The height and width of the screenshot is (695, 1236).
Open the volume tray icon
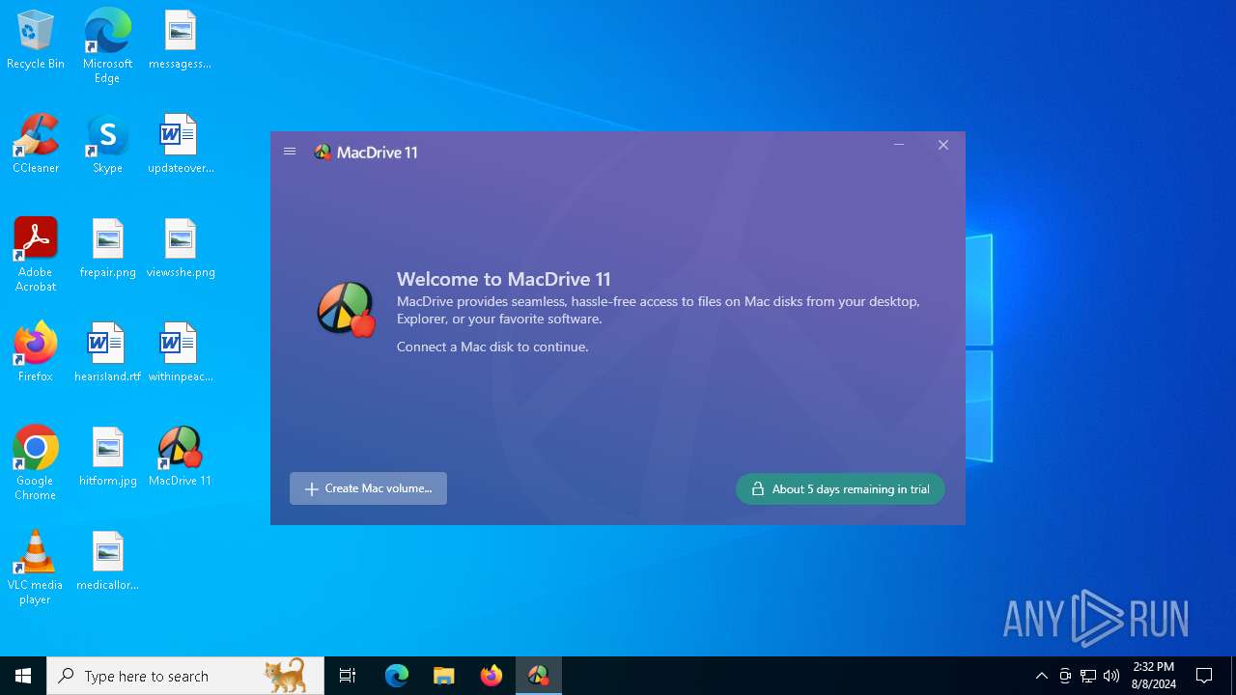(x=1111, y=676)
